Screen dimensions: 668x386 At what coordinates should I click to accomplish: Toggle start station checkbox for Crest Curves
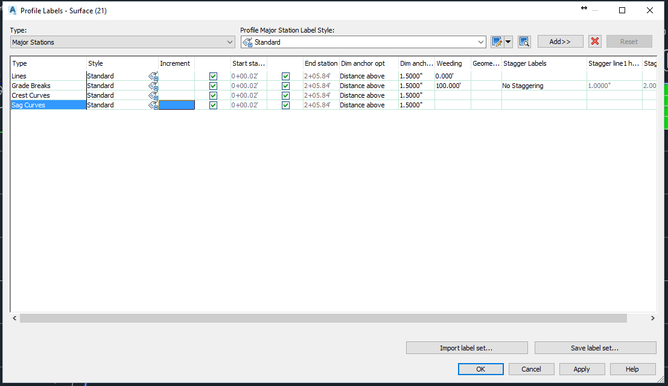tap(213, 95)
